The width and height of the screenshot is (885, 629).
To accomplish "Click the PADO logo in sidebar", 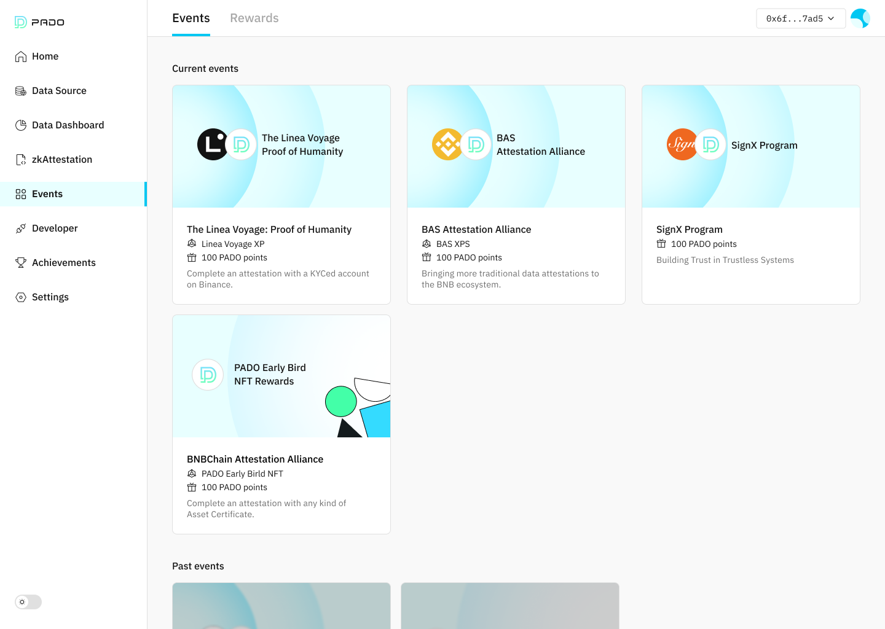I will (x=39, y=22).
